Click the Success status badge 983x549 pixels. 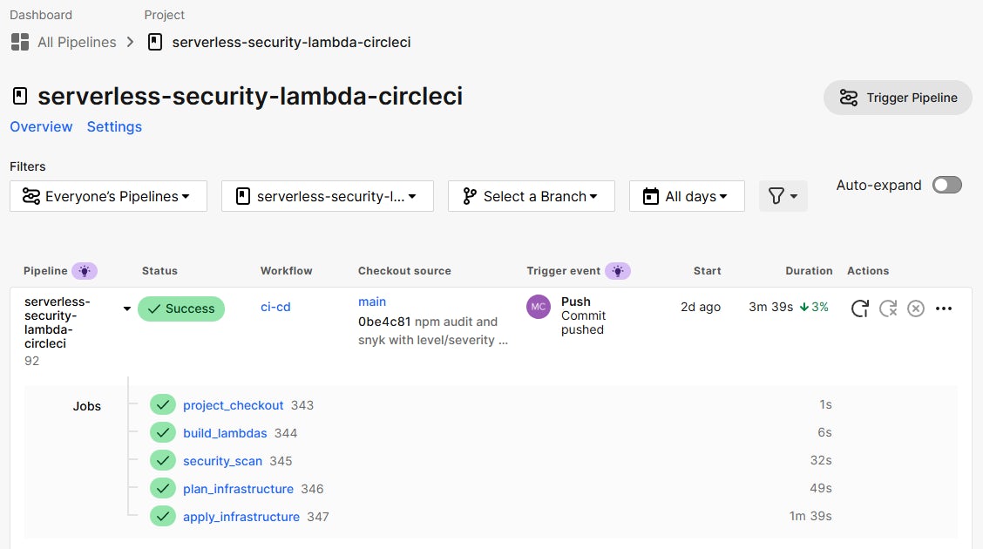[181, 308]
